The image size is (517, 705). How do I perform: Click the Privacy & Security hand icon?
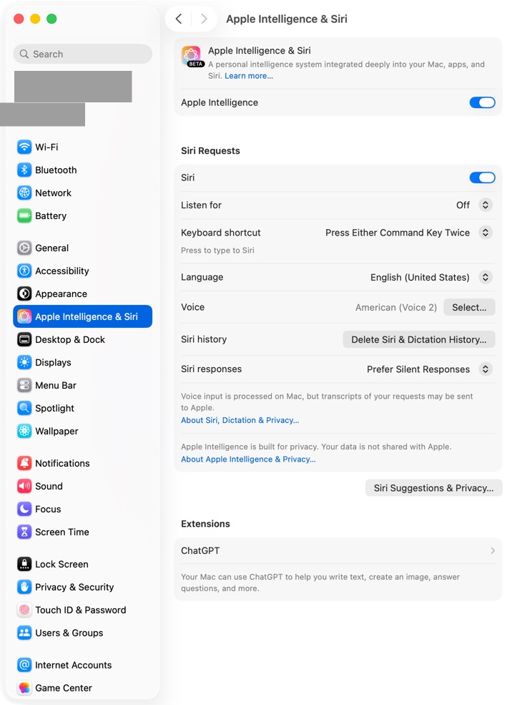click(24, 587)
